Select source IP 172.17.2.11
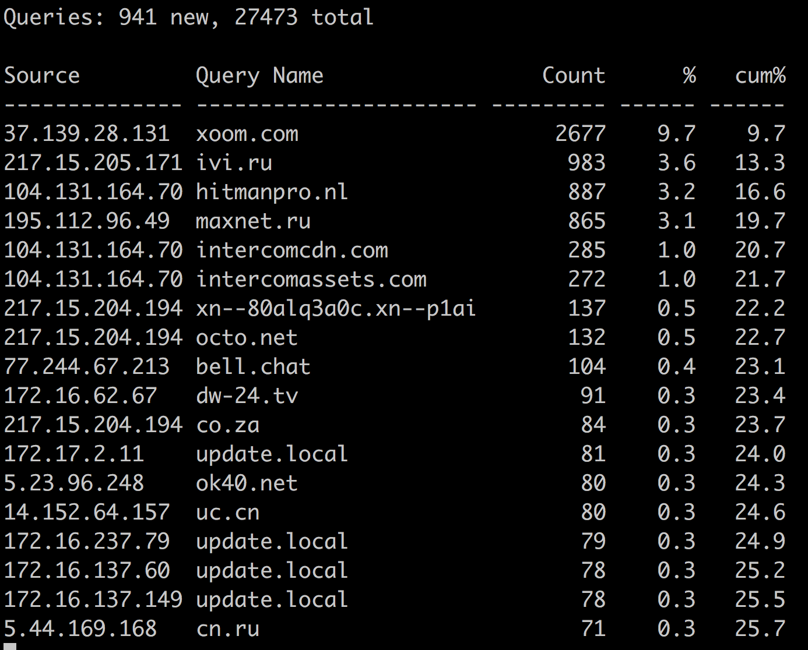This screenshot has height=650, width=808. point(74,454)
